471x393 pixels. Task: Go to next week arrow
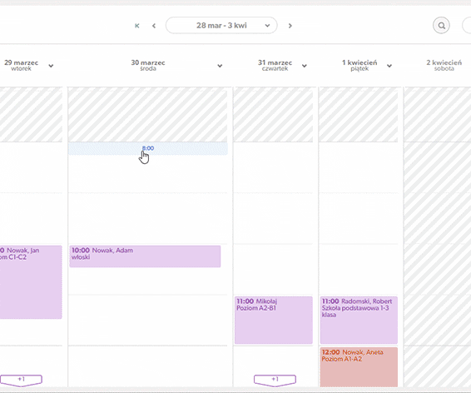[290, 26]
